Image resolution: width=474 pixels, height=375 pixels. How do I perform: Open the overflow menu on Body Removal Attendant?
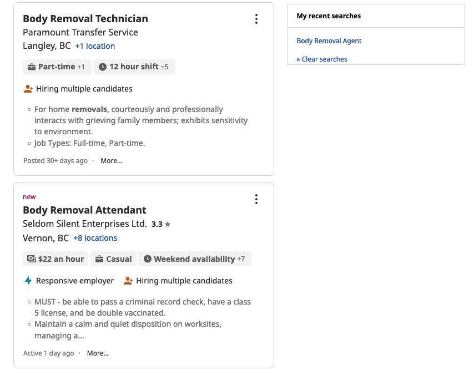click(x=256, y=199)
